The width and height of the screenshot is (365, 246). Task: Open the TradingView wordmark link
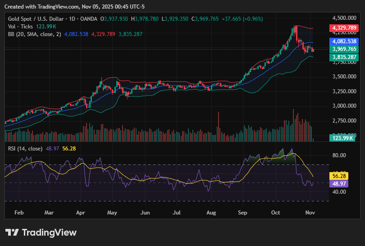click(x=49, y=232)
